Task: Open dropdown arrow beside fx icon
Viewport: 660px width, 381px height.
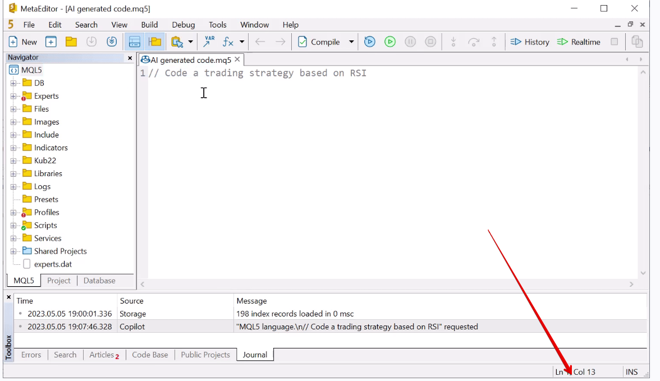Action: tap(241, 42)
